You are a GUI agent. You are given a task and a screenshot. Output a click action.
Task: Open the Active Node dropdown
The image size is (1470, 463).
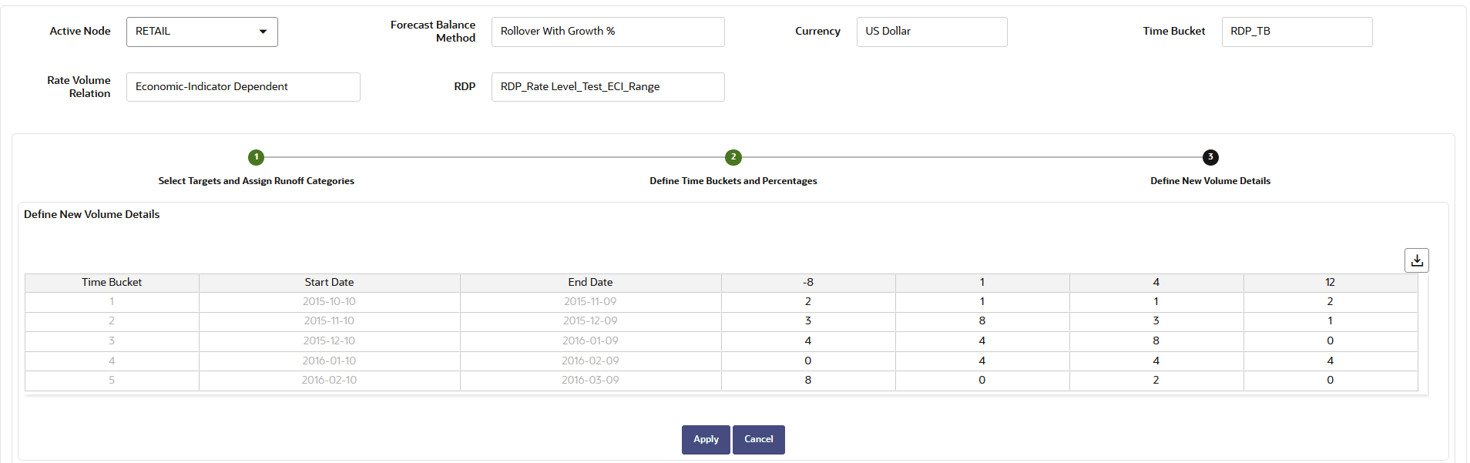202,32
